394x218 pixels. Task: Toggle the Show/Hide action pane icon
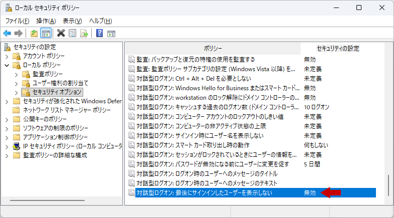click(x=111, y=34)
